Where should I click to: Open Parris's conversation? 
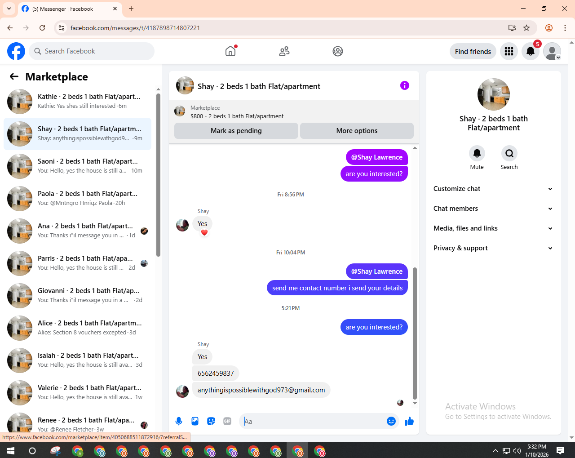(77, 263)
